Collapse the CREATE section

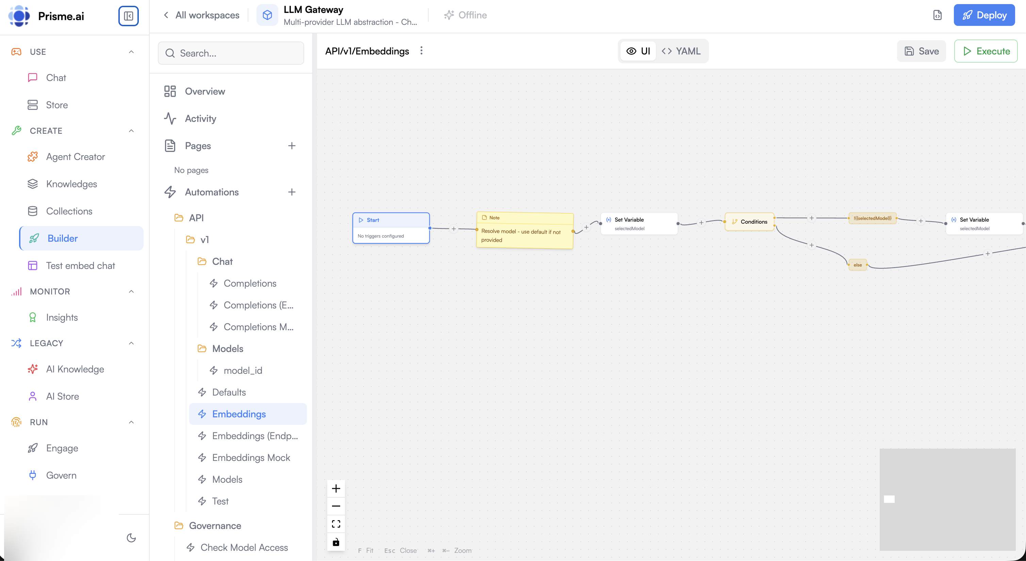(x=131, y=131)
